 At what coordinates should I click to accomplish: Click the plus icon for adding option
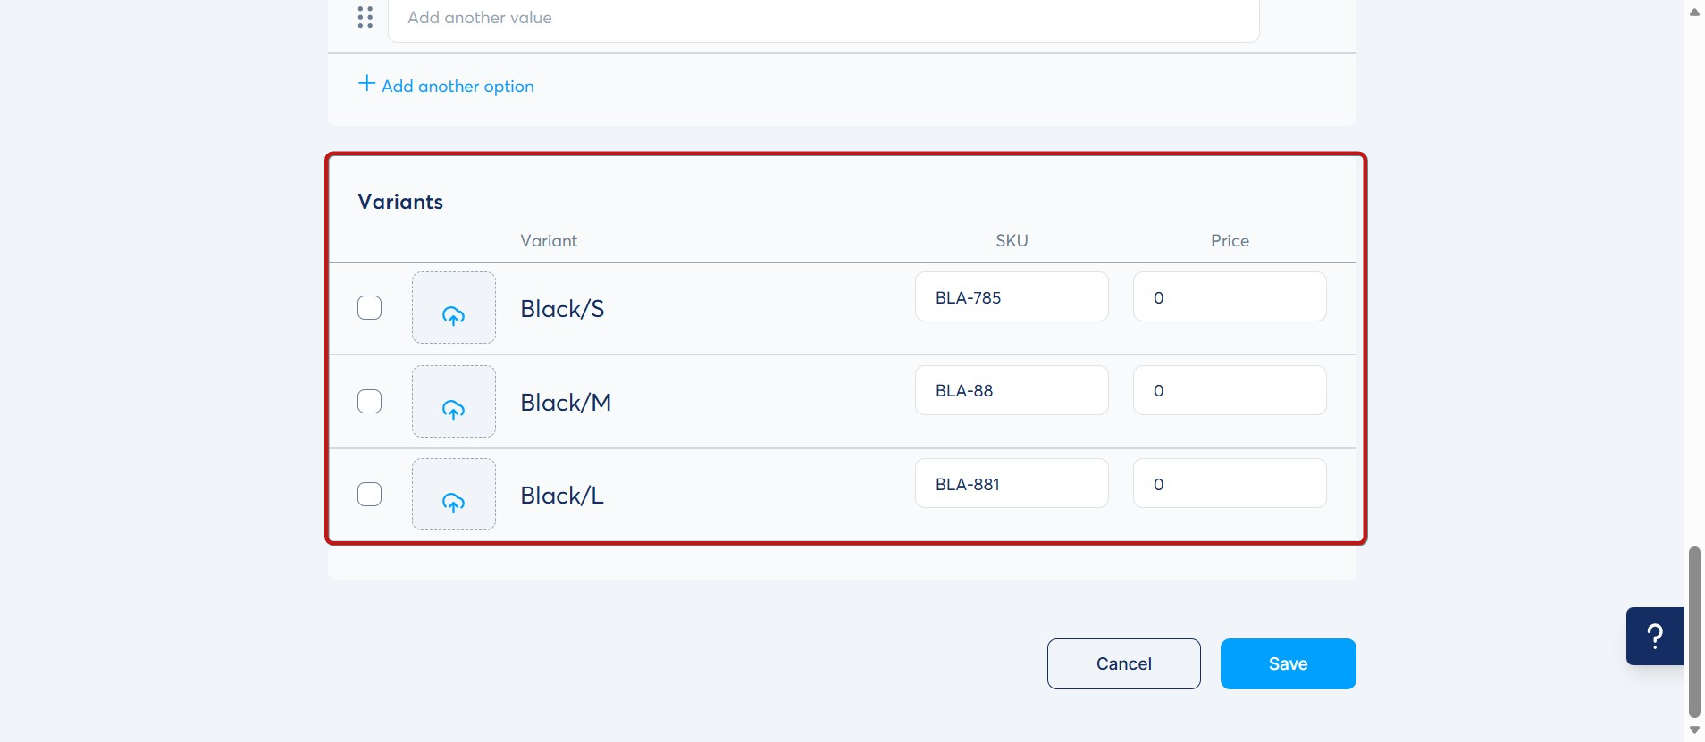pyautogui.click(x=366, y=84)
